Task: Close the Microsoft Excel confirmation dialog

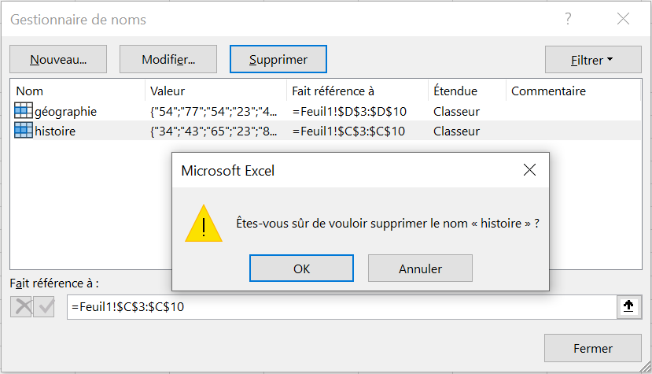Action: pos(529,170)
